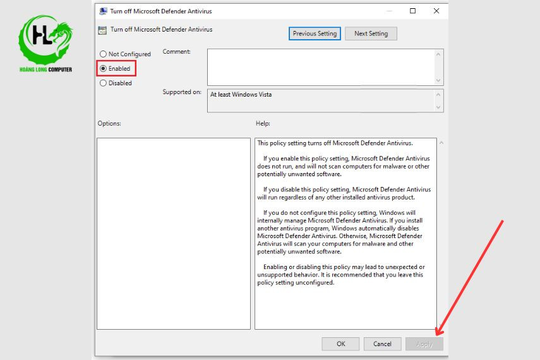Click the Supported on text field

pos(321,100)
